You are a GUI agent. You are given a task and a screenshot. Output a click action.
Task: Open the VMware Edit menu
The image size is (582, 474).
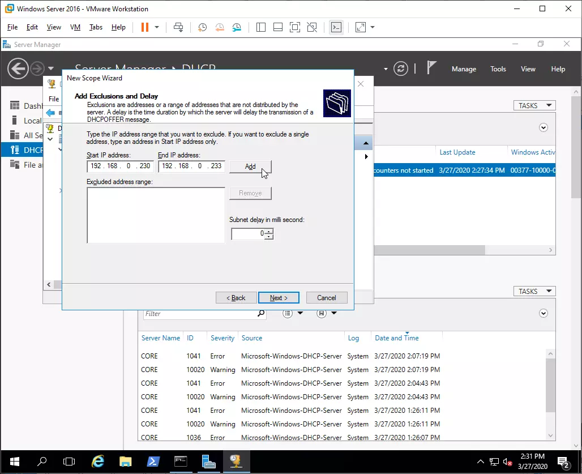tap(32, 27)
